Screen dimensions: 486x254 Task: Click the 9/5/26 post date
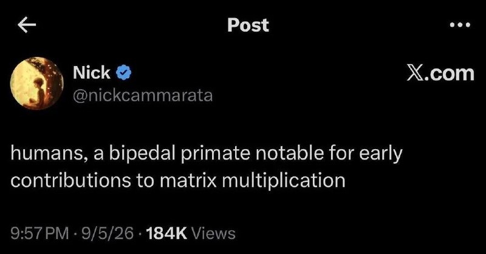pos(108,233)
